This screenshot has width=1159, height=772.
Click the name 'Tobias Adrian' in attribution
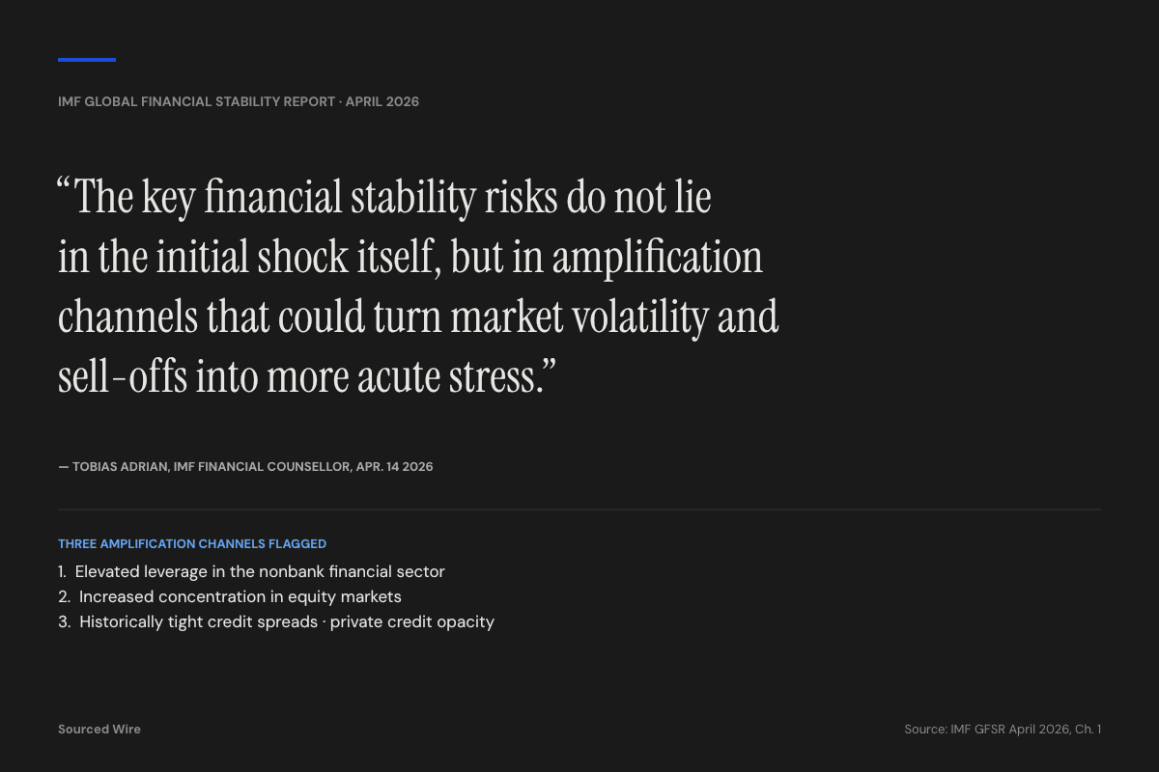tap(120, 466)
